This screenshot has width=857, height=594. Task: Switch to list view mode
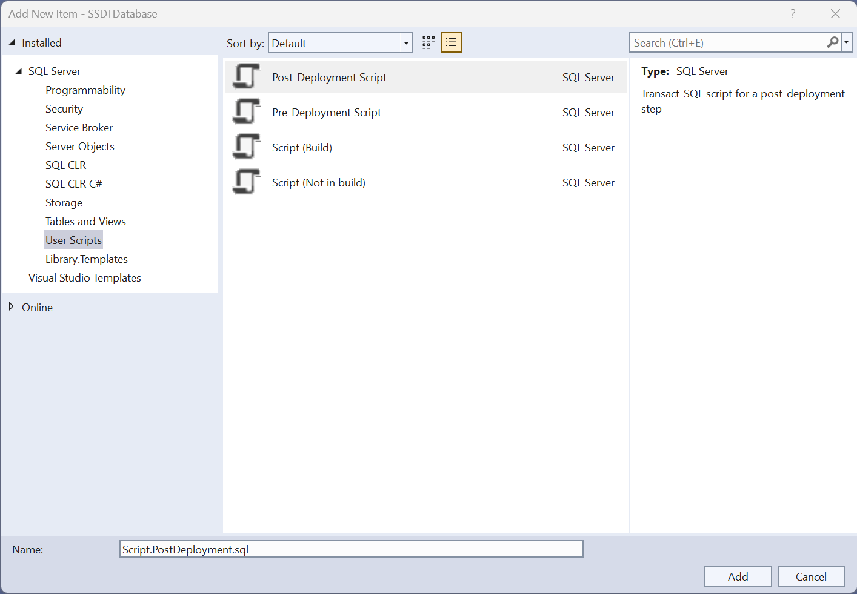pos(451,42)
